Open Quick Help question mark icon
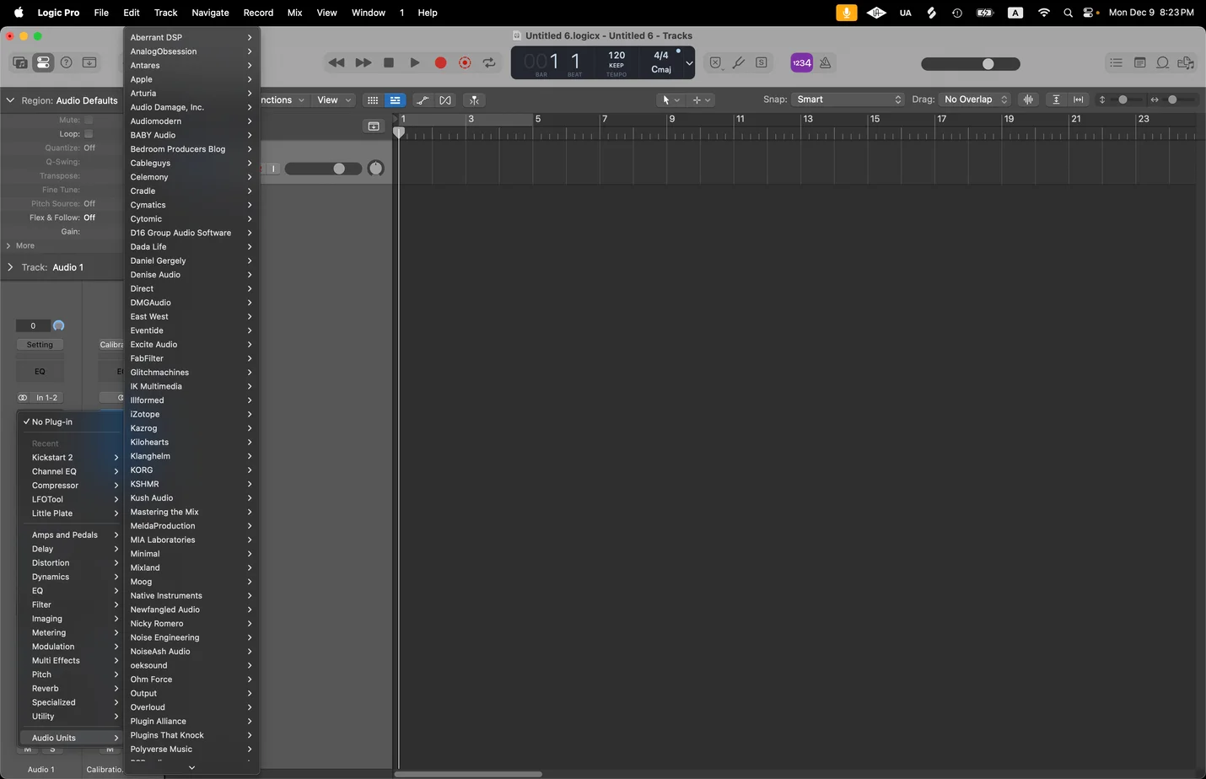1206x779 pixels. pyautogui.click(x=66, y=62)
